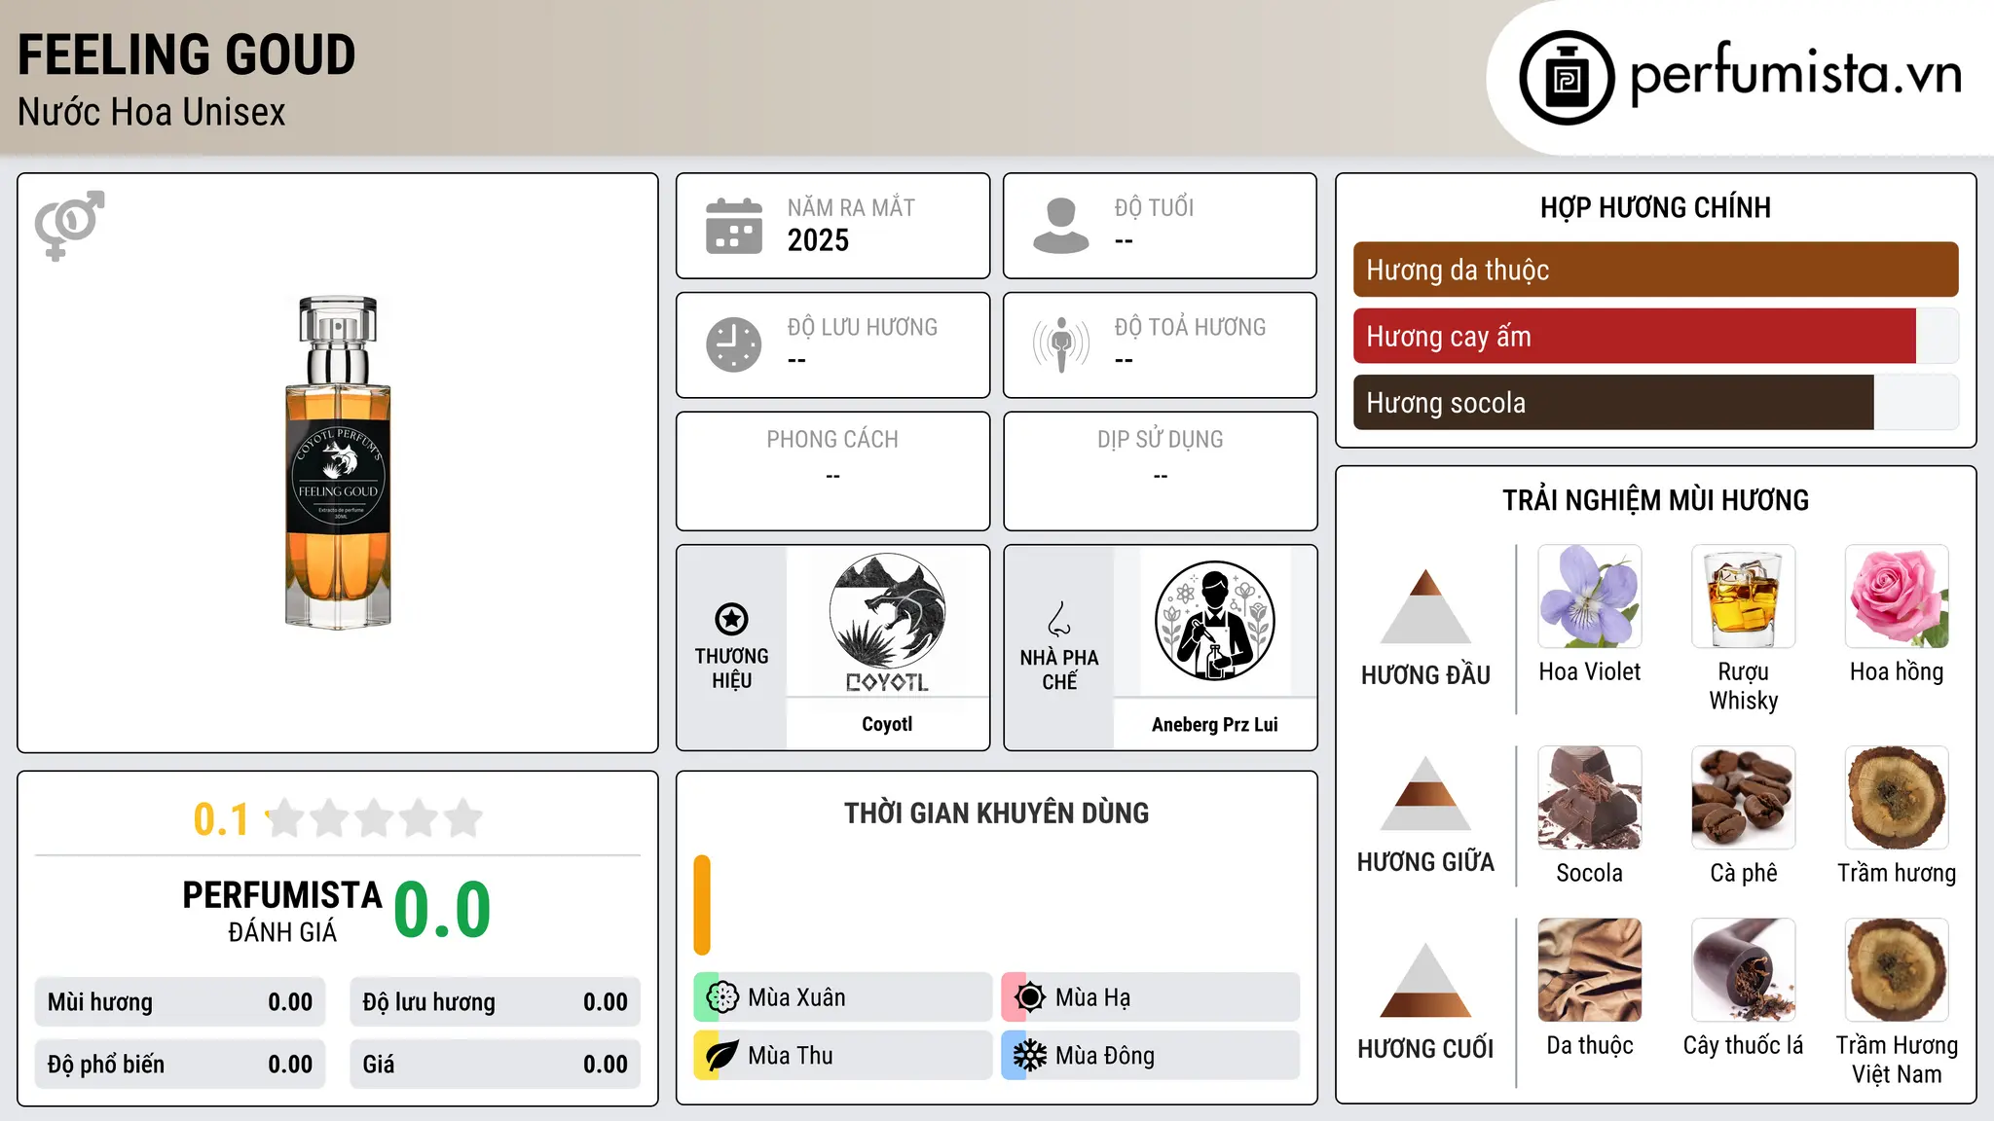
Task: Click the clock icon beside Độ lưu hương
Action: click(x=734, y=344)
